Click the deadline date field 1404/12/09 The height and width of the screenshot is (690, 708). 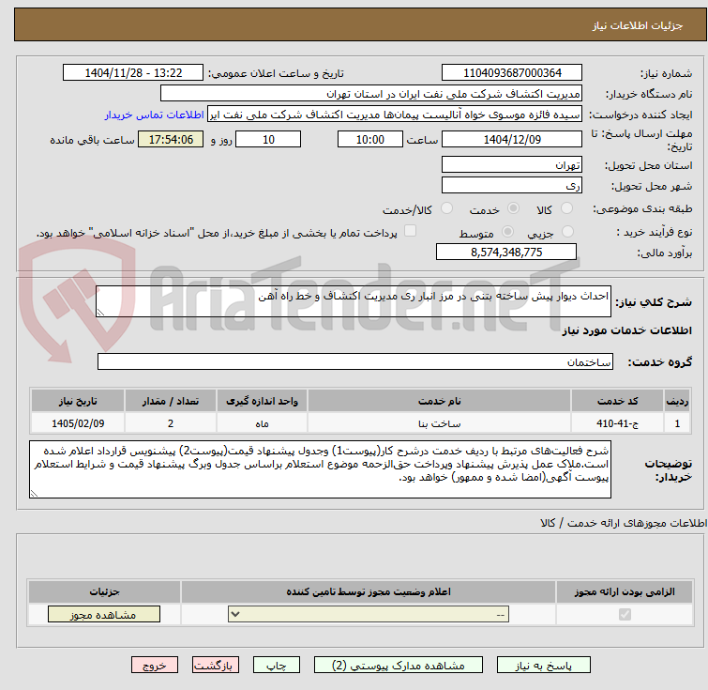[x=512, y=139]
